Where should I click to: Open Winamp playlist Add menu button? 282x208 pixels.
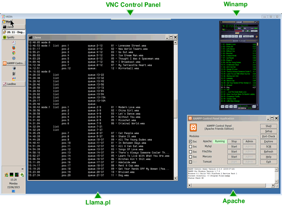(222, 107)
